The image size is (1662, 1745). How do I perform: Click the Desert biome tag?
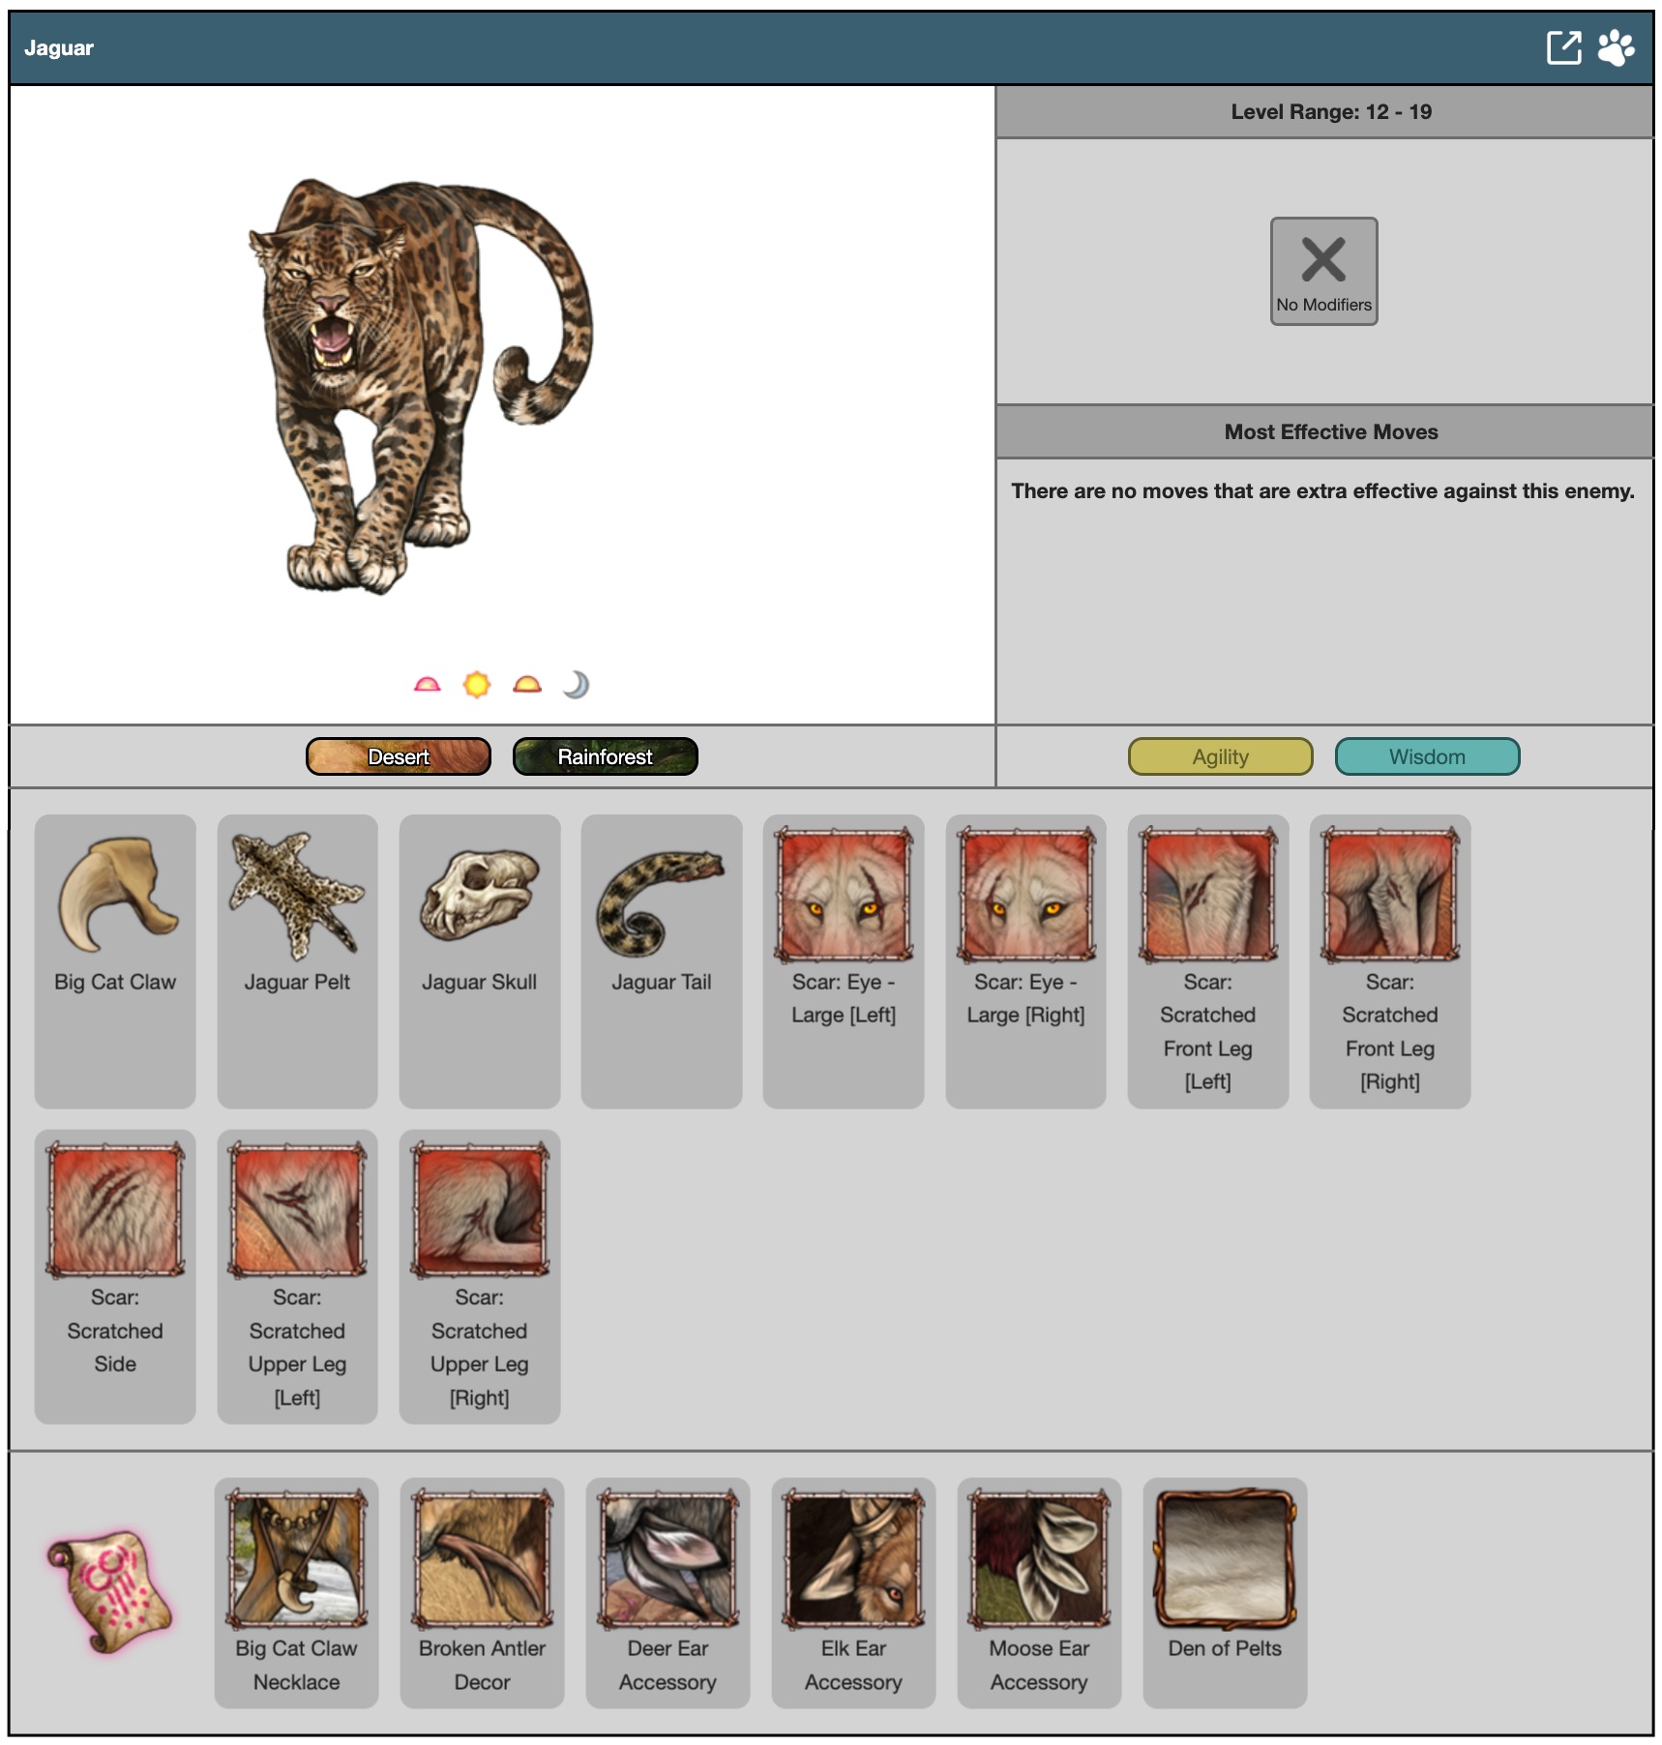399,756
